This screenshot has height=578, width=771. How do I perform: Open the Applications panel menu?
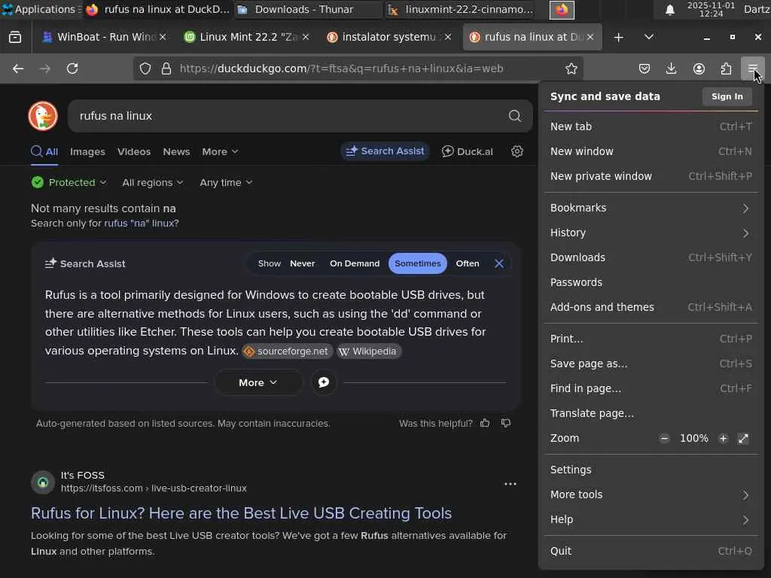tap(41, 9)
